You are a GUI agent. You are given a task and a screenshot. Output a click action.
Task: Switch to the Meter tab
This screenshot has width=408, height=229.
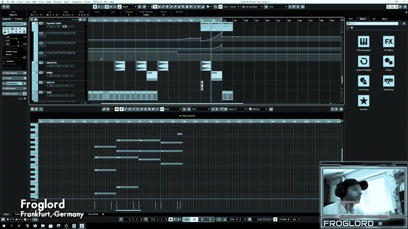(x=385, y=19)
